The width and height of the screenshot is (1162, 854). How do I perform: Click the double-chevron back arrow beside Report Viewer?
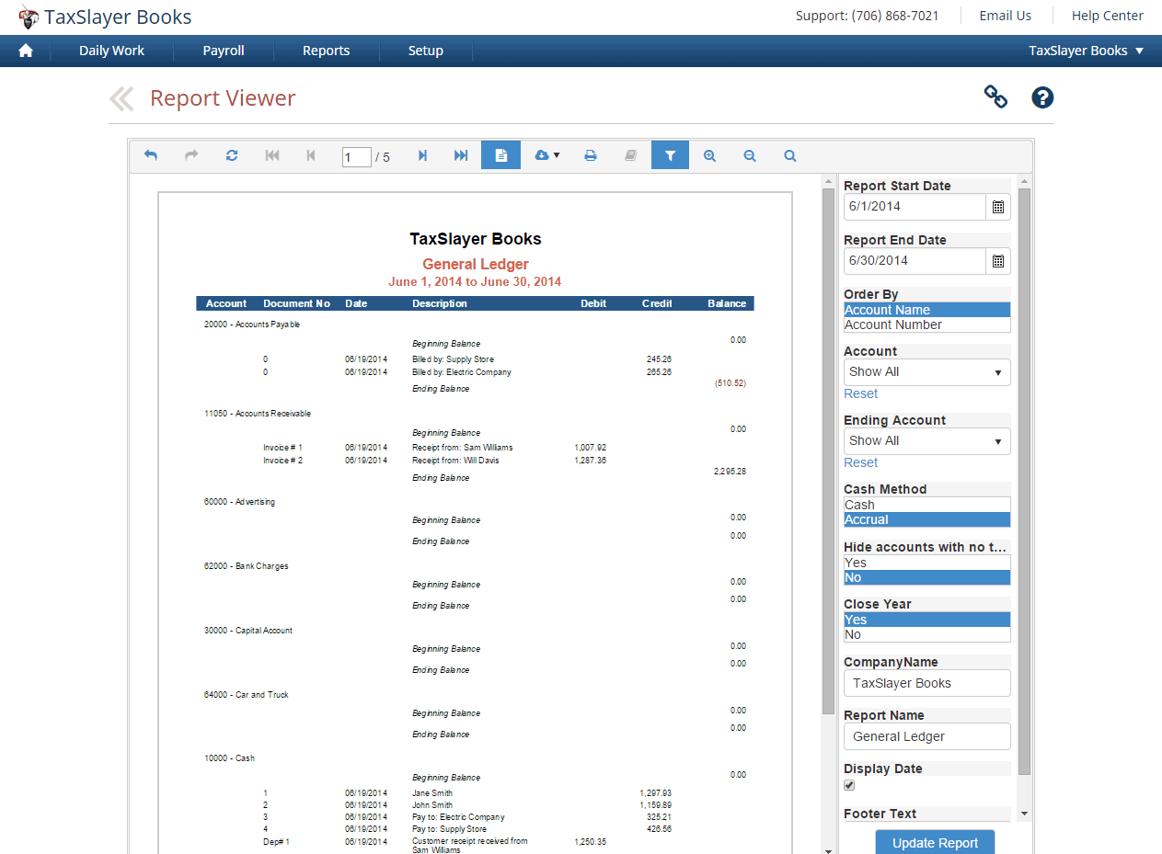(121, 98)
